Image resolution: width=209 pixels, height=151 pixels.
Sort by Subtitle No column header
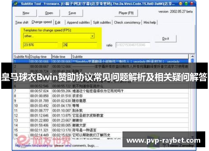21,57
